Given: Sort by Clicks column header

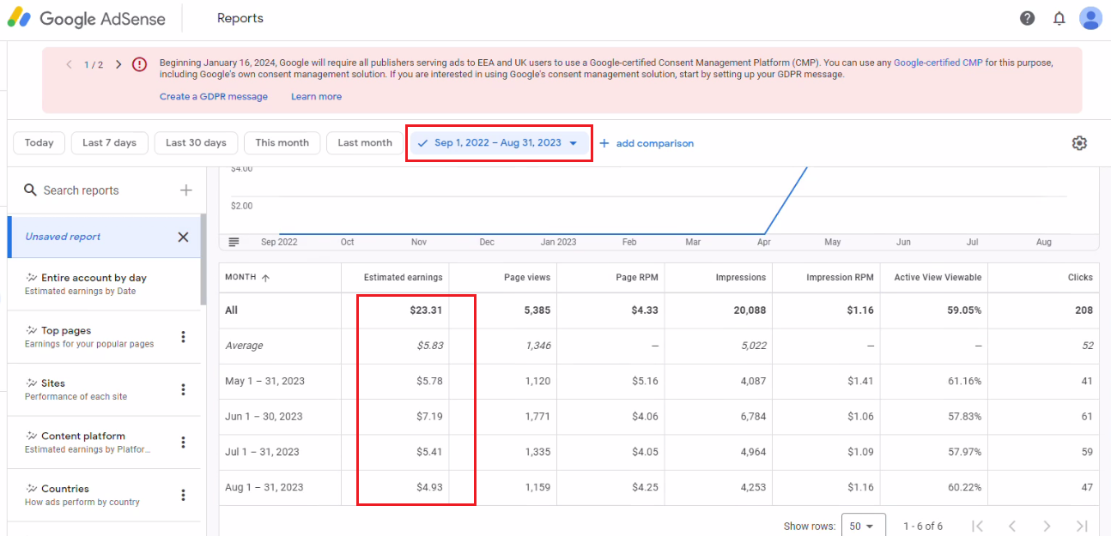Looking at the screenshot, I should pos(1080,278).
